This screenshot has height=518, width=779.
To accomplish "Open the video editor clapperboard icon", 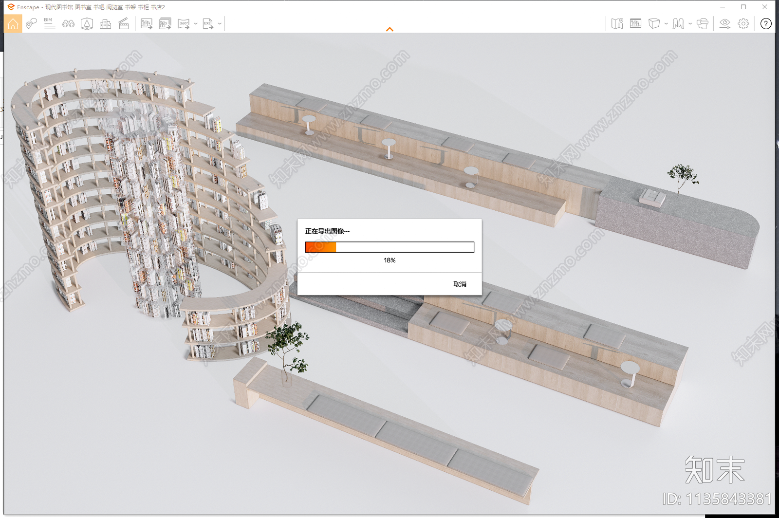I will click(x=124, y=23).
